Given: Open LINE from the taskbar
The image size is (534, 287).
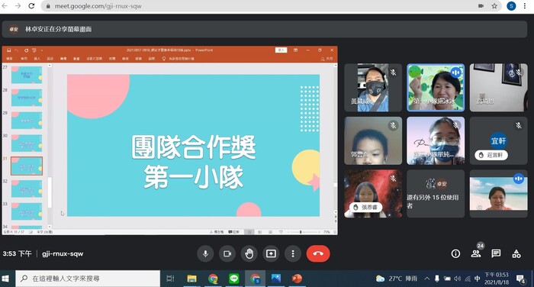Looking at the screenshot, I should point(234,279).
